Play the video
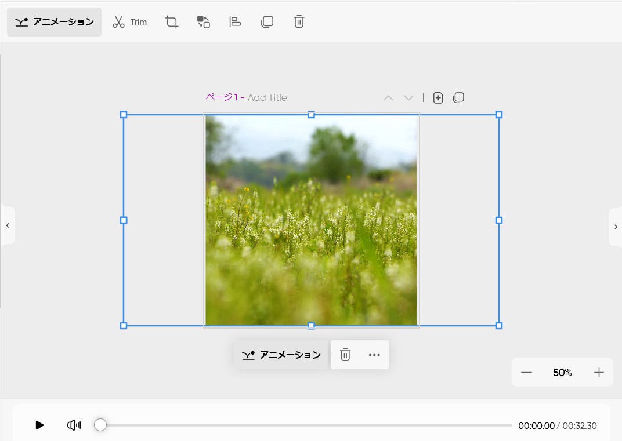 (x=39, y=425)
